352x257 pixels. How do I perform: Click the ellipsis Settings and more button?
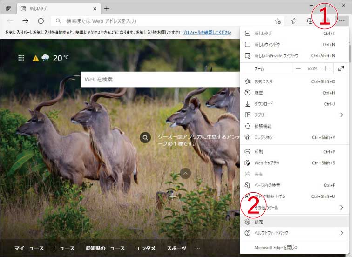click(x=342, y=21)
